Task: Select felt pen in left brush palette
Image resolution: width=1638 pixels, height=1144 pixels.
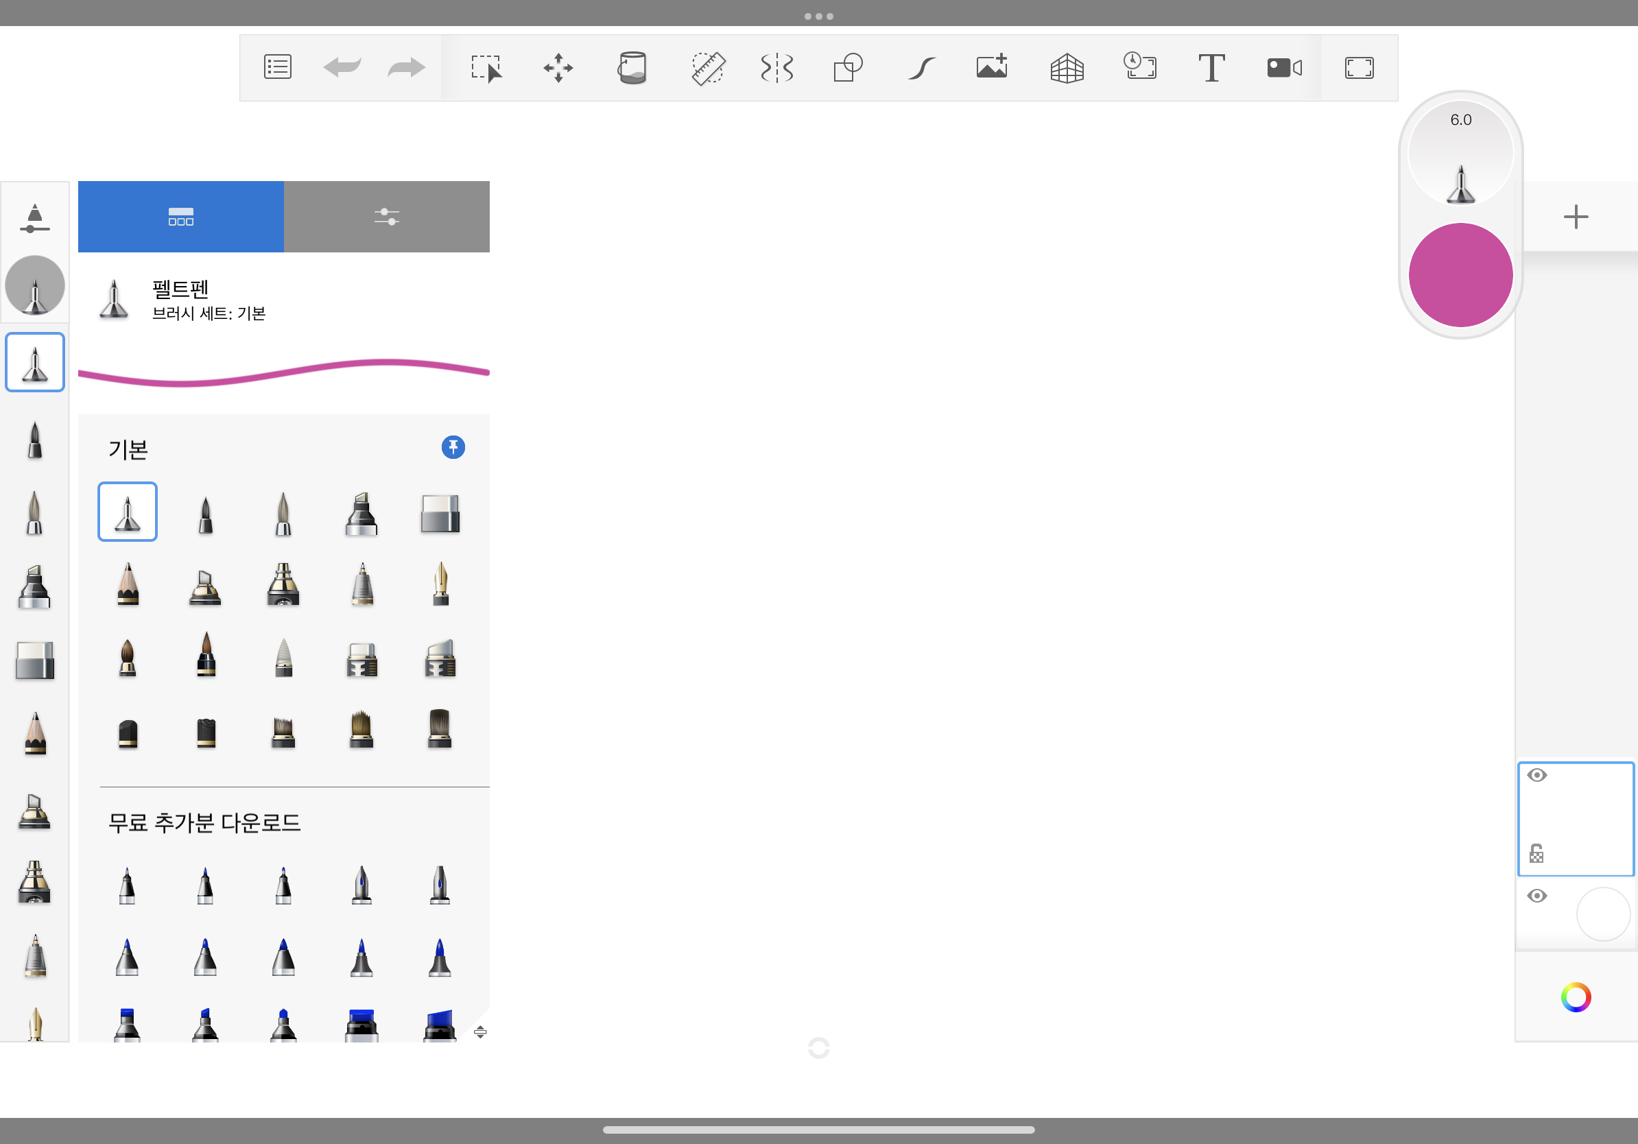Action: click(x=34, y=361)
